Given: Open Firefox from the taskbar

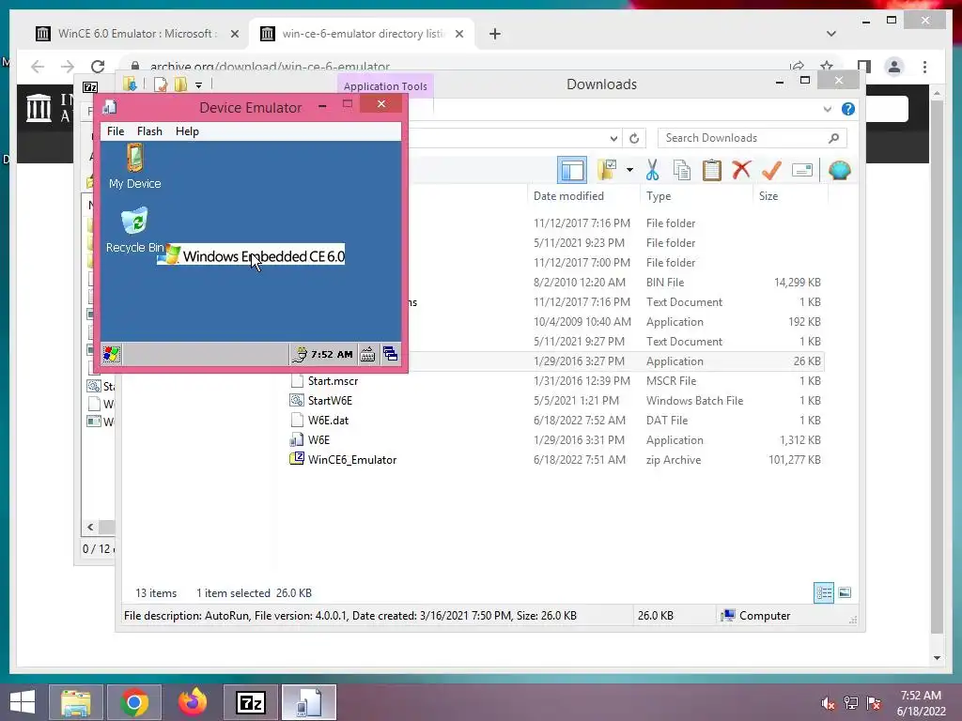Looking at the screenshot, I should [x=192, y=702].
